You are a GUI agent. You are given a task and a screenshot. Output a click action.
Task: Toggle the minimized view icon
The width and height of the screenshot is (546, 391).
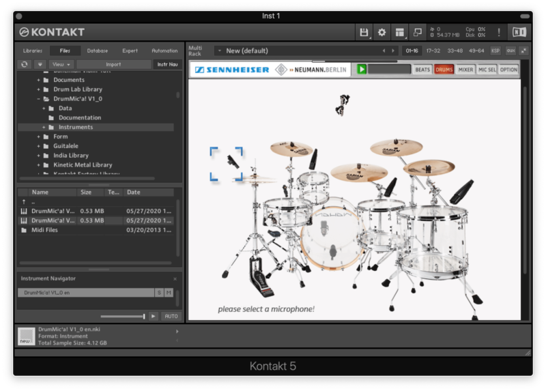pos(417,32)
